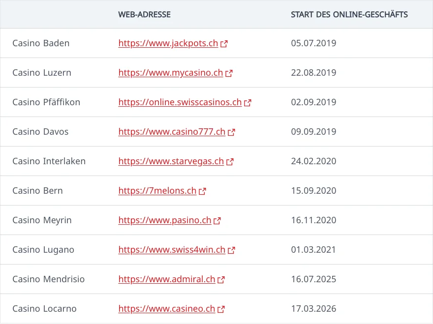The image size is (433, 324).
Task: Click external-link icon beside starvegas.ch
Action: (x=230, y=162)
